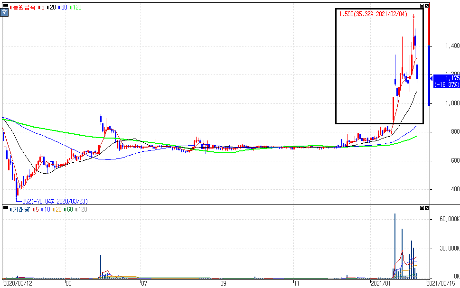
Task: Select the orange 20 volume average legend
Action: (57, 209)
